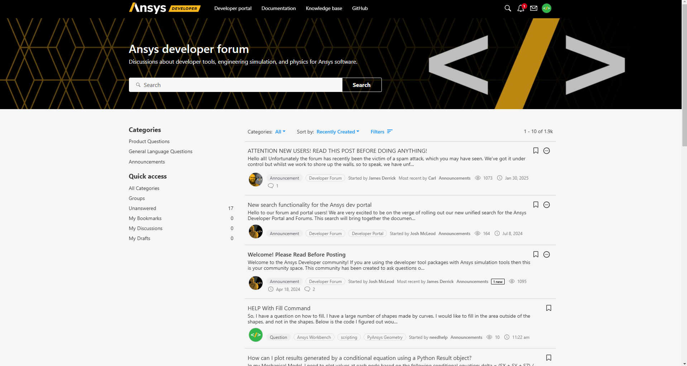Open the green user profile avatar

tap(547, 8)
